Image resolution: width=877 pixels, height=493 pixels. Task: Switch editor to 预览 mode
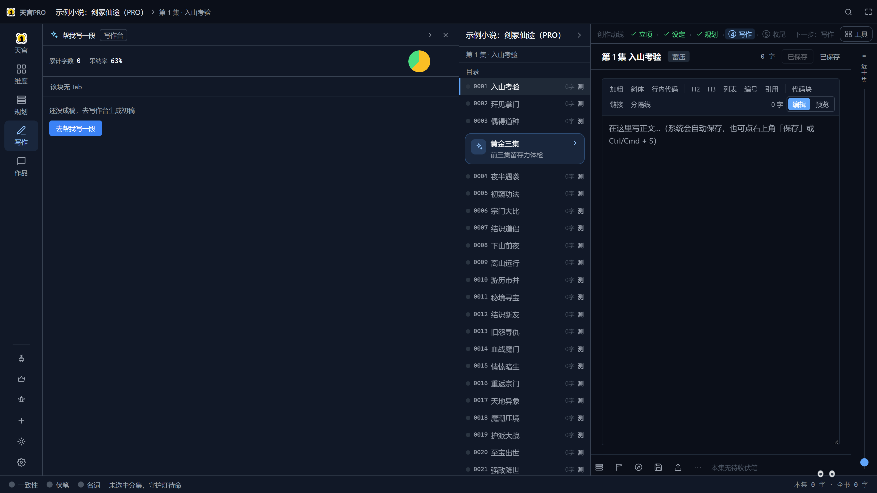click(x=822, y=104)
